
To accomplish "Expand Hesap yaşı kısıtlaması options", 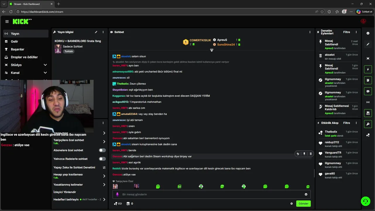I will pos(104,176).
